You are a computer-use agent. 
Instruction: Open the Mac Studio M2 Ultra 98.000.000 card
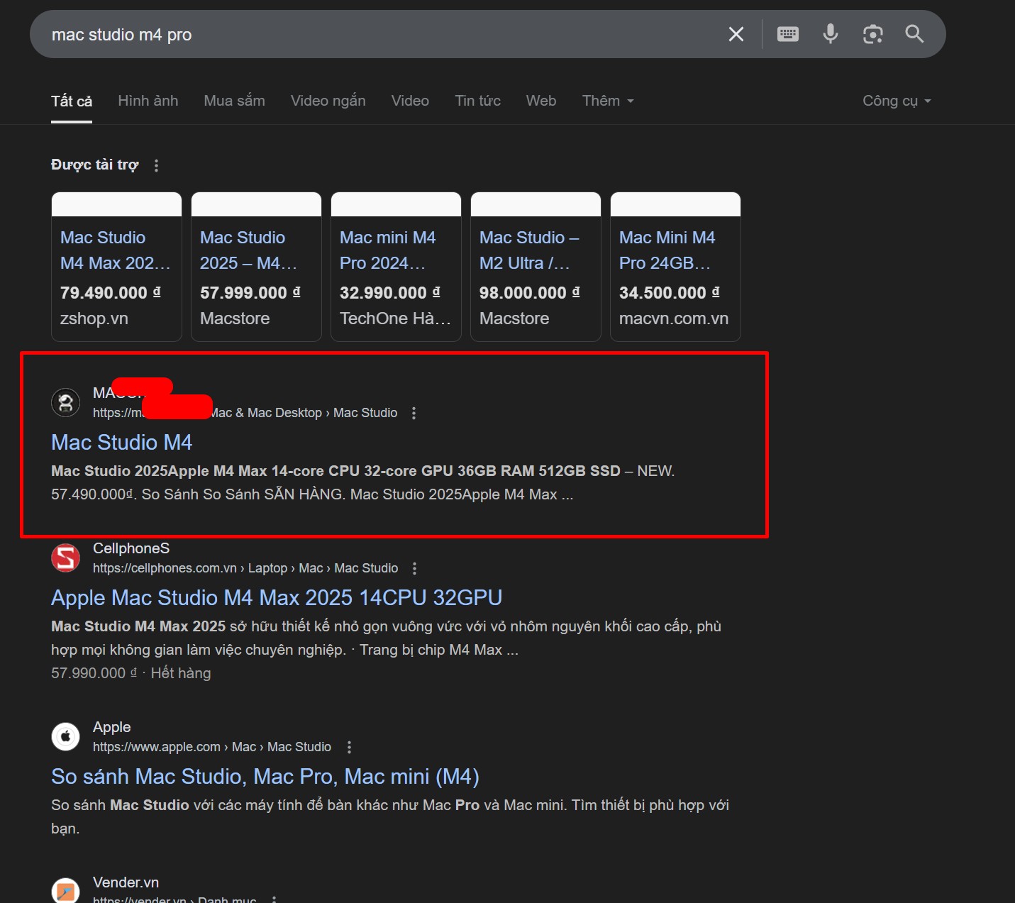coord(536,267)
